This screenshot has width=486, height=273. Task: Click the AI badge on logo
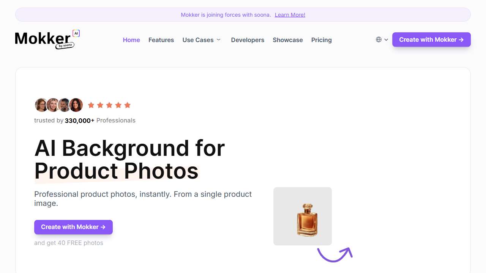point(76,33)
